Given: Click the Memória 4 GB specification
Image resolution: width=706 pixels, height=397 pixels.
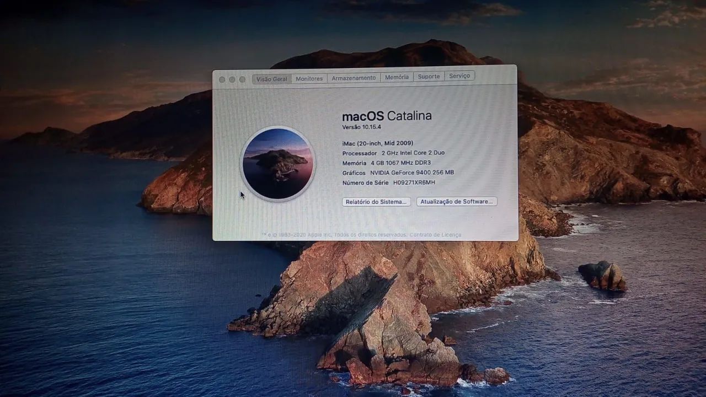Looking at the screenshot, I should [x=386, y=163].
